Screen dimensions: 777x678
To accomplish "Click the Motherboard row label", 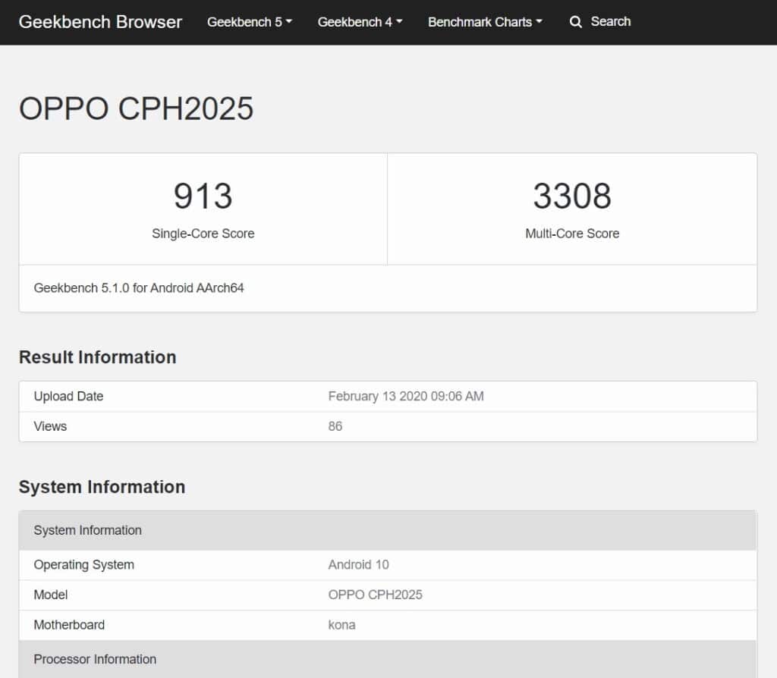I will click(x=69, y=625).
